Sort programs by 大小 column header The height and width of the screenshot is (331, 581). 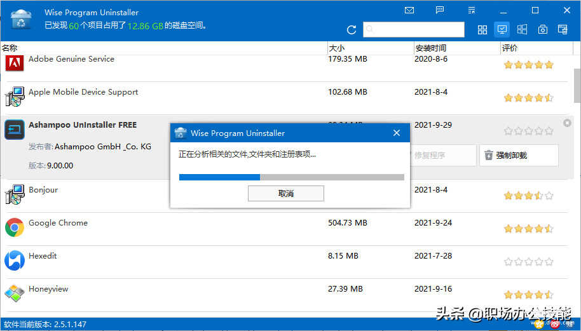(337, 48)
